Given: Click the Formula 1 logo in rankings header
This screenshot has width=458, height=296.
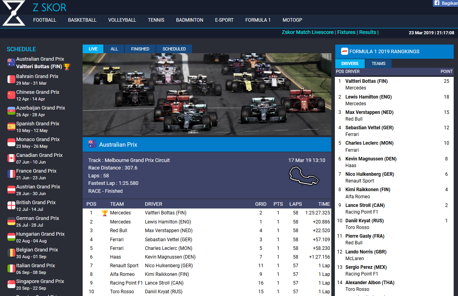Looking at the screenshot, I should tap(345, 52).
